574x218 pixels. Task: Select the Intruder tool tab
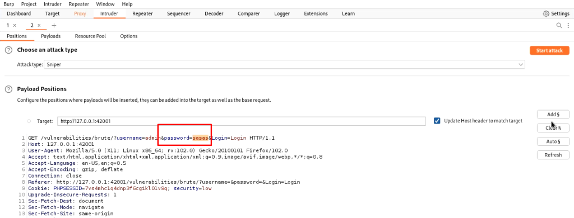pos(110,13)
